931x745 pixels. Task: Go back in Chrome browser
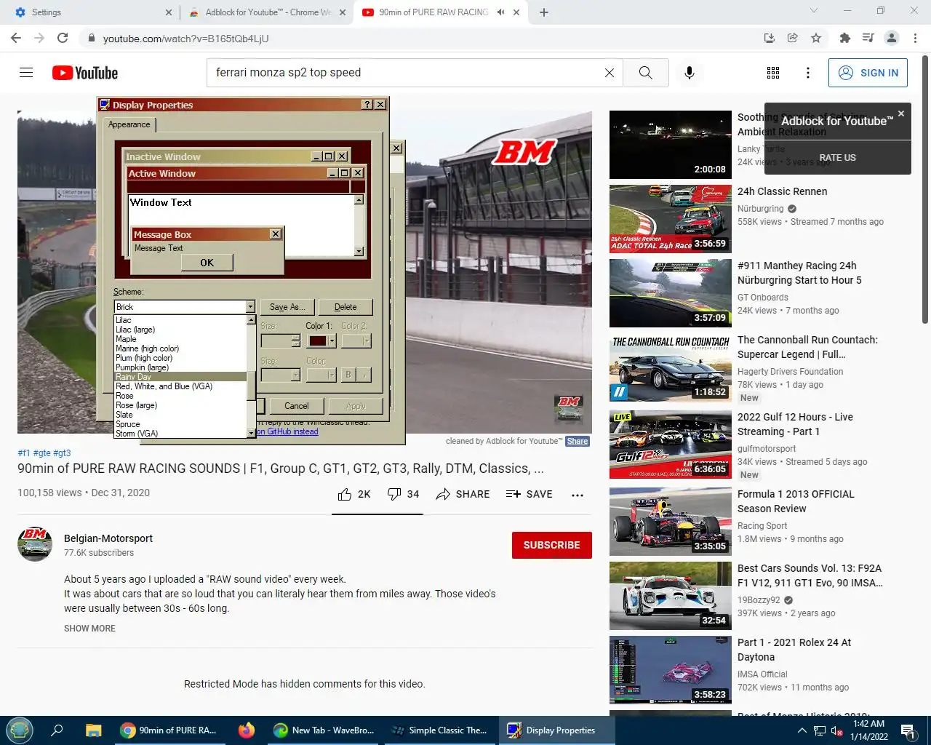16,38
